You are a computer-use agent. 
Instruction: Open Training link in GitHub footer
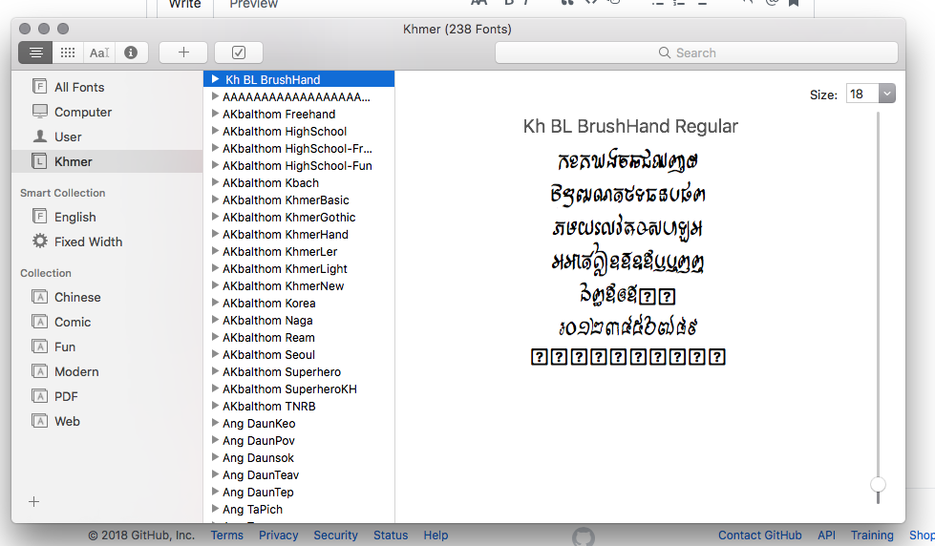872,535
